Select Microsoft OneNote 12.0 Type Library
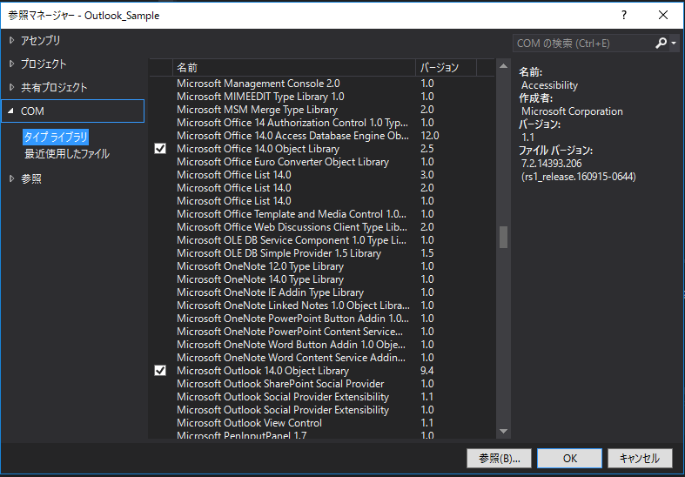Image resolution: width=685 pixels, height=477 pixels. pyautogui.click(x=322, y=266)
